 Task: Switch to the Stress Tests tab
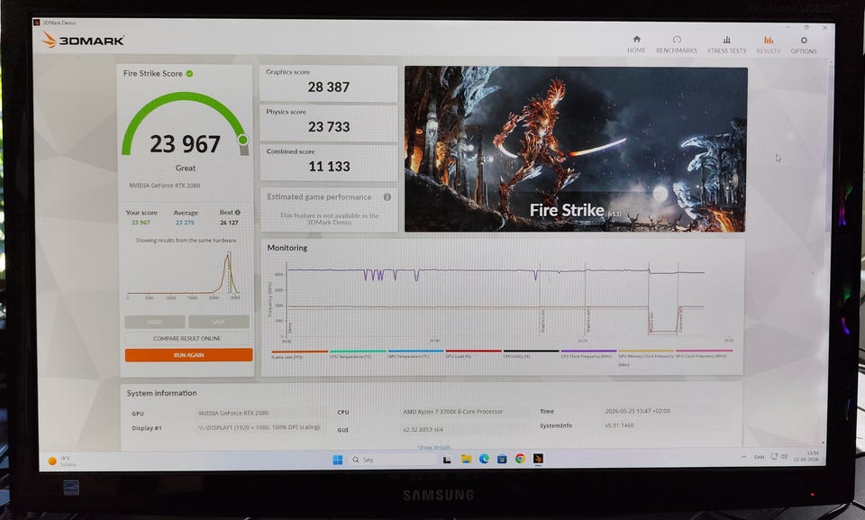726,45
